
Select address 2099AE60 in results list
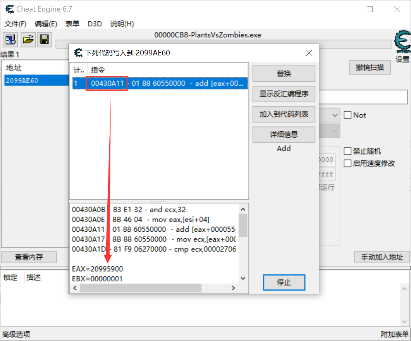pyautogui.click(x=36, y=81)
